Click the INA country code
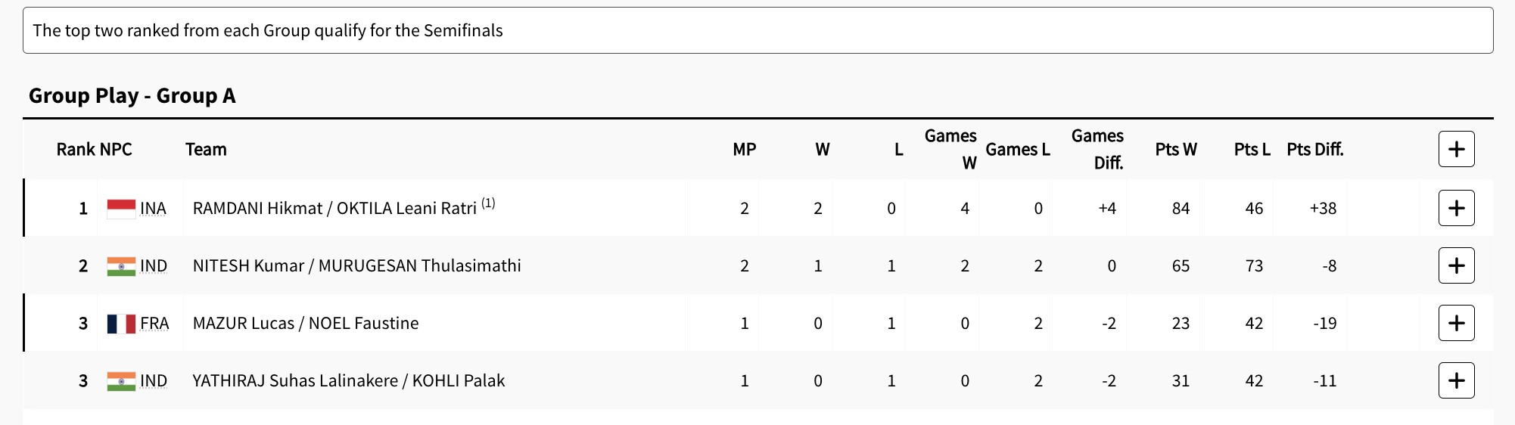Image resolution: width=1515 pixels, height=425 pixels. click(x=153, y=209)
